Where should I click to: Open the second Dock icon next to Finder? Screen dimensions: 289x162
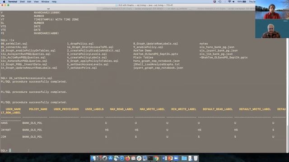click(x=99, y=158)
